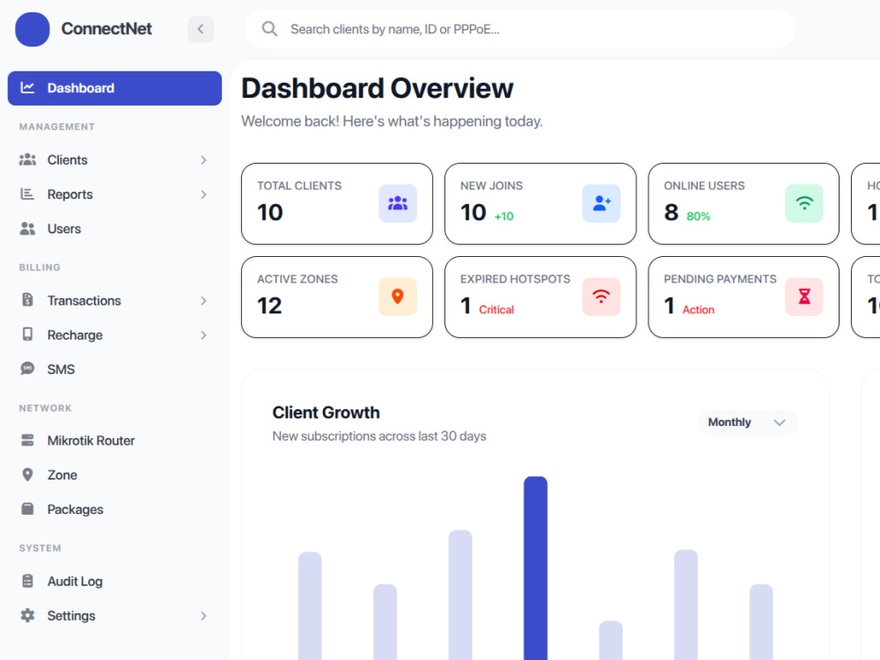Image resolution: width=880 pixels, height=660 pixels.
Task: Open the Zone menu item
Action: 114,475
